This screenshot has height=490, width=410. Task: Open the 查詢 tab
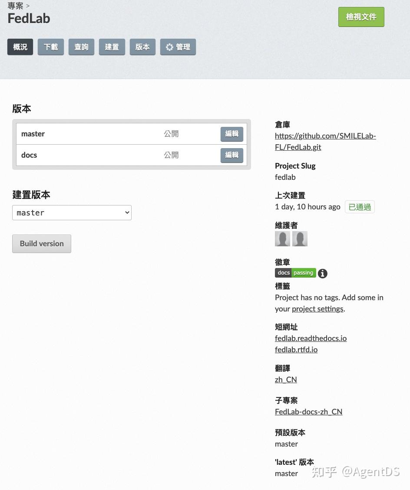tap(81, 47)
